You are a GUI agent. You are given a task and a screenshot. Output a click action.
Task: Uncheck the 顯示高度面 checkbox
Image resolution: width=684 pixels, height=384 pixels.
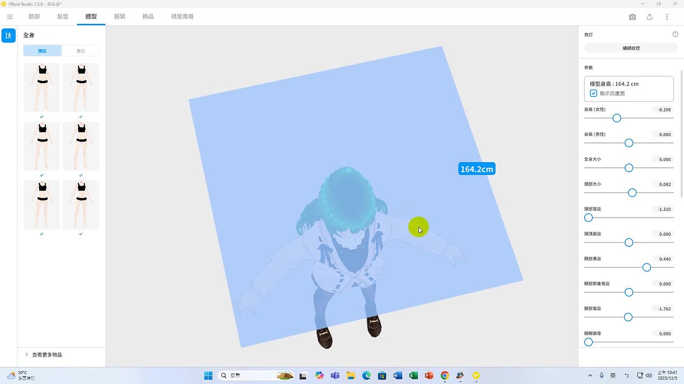pos(593,93)
